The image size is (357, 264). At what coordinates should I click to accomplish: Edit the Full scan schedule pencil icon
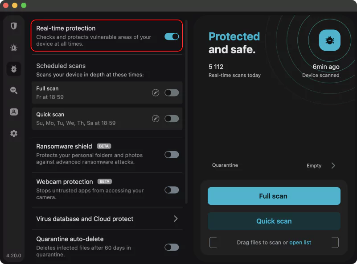pos(156,92)
